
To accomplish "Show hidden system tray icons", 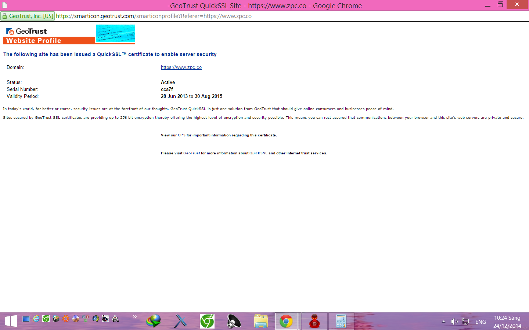I will tap(443, 322).
